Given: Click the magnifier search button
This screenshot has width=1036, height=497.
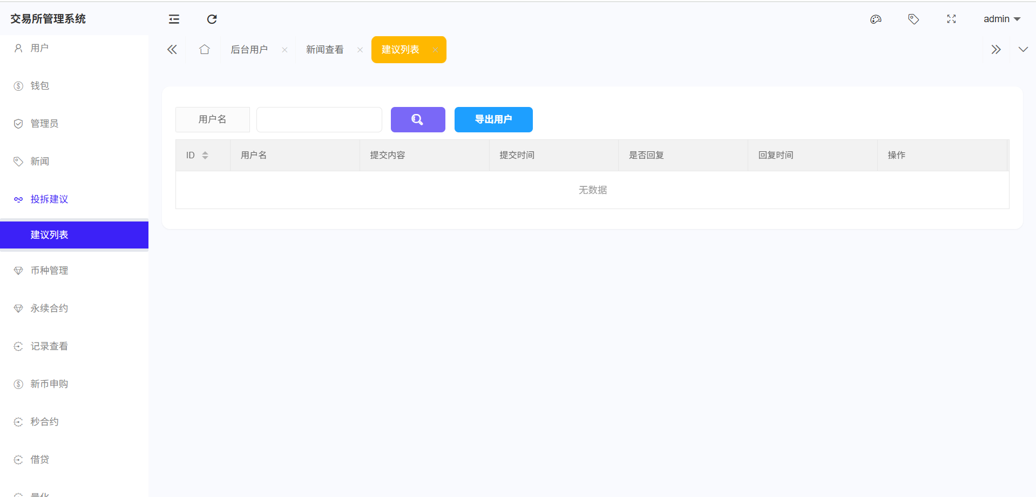Looking at the screenshot, I should pyautogui.click(x=417, y=119).
